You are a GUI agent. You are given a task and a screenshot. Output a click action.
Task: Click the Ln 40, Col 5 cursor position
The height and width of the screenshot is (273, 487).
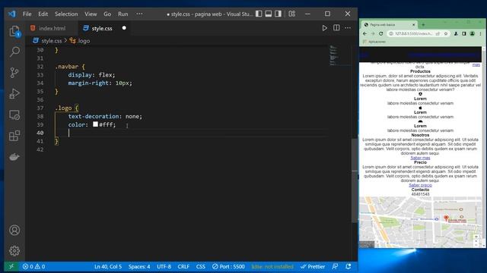coord(108,266)
